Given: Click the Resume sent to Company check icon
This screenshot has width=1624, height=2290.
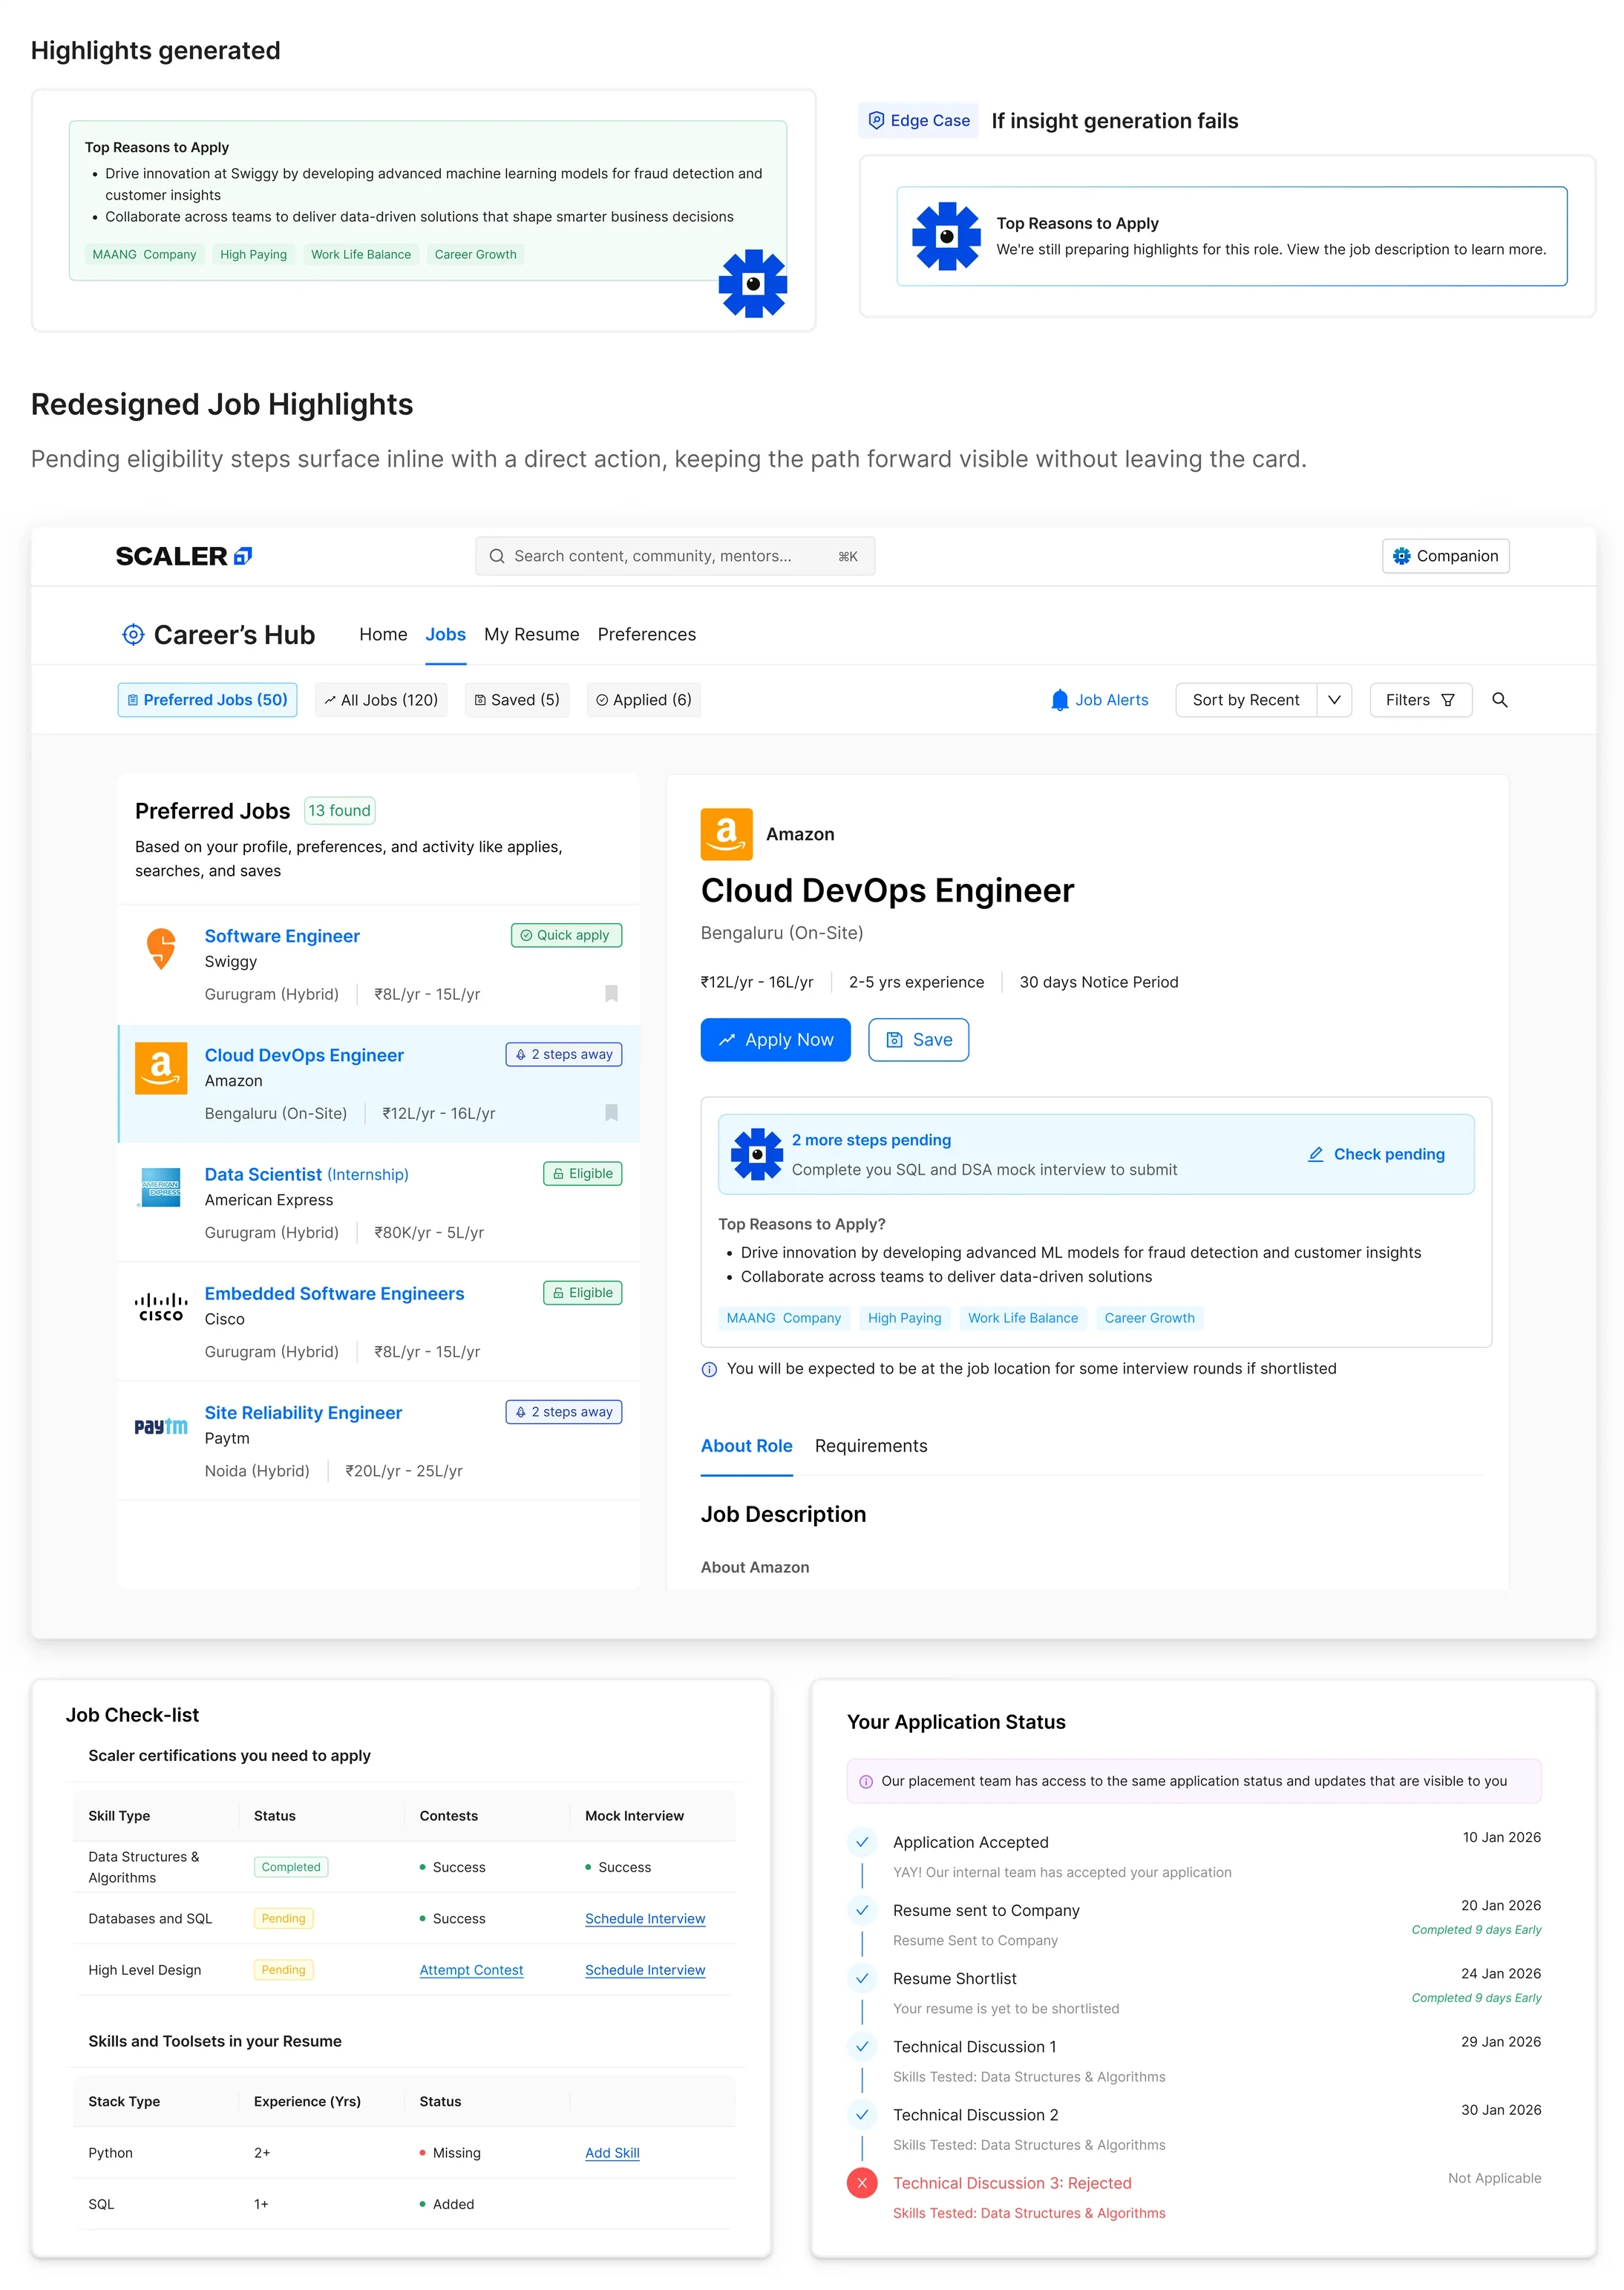Looking at the screenshot, I should [862, 1909].
